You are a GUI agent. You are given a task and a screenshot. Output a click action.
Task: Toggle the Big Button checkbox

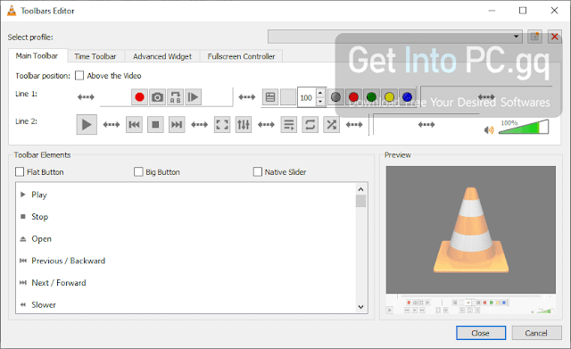click(138, 171)
